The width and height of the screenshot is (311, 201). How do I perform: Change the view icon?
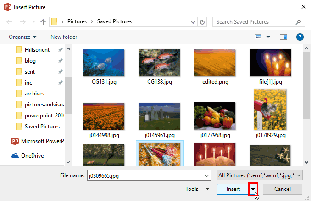pos(258,37)
